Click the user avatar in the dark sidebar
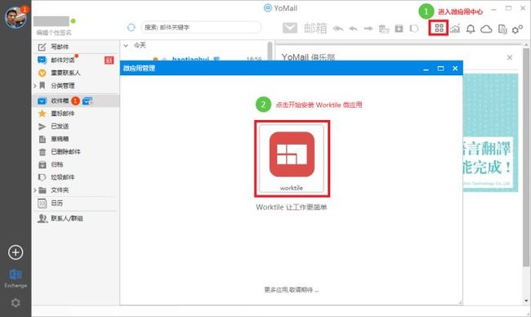 point(16,18)
